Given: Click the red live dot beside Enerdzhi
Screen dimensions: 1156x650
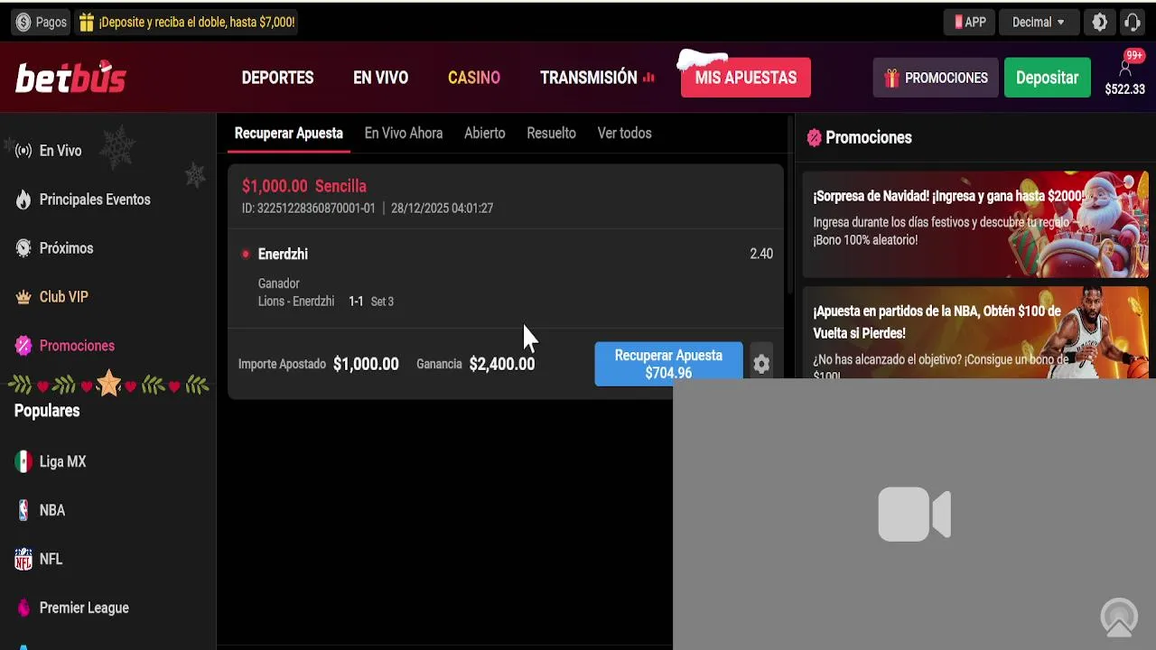Looking at the screenshot, I should (246, 254).
